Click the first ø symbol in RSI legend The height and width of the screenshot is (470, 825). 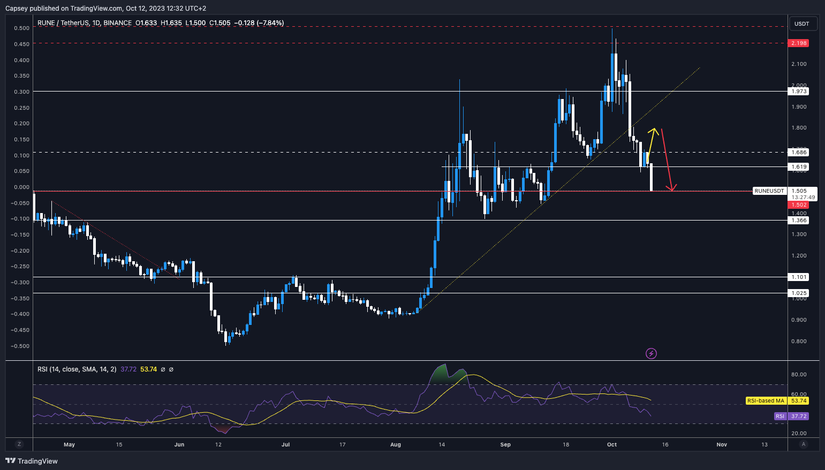pyautogui.click(x=163, y=369)
